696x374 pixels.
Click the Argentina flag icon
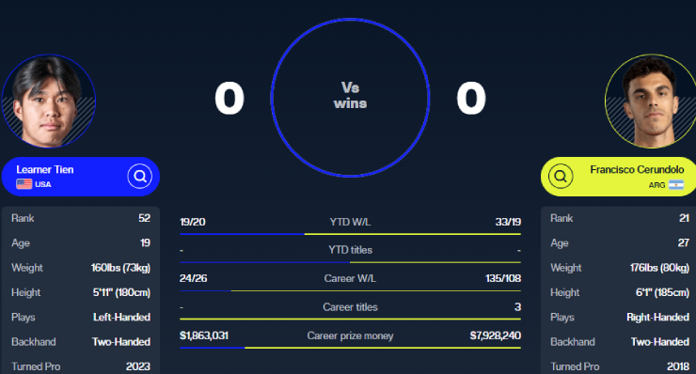click(x=676, y=185)
